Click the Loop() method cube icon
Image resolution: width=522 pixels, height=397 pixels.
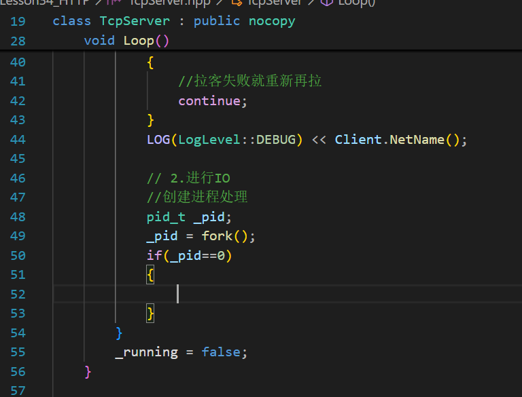point(326,3)
